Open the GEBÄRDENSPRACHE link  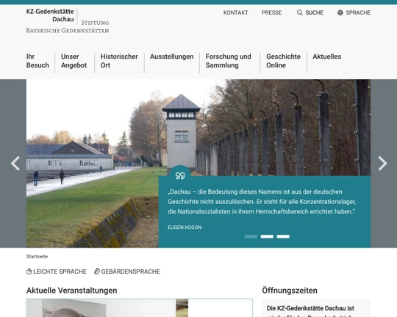(130, 272)
